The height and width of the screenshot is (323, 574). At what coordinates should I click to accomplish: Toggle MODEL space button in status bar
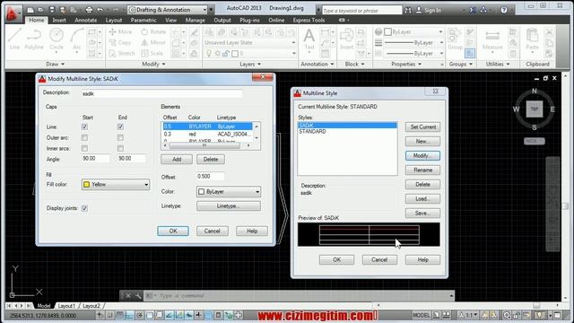pos(422,315)
